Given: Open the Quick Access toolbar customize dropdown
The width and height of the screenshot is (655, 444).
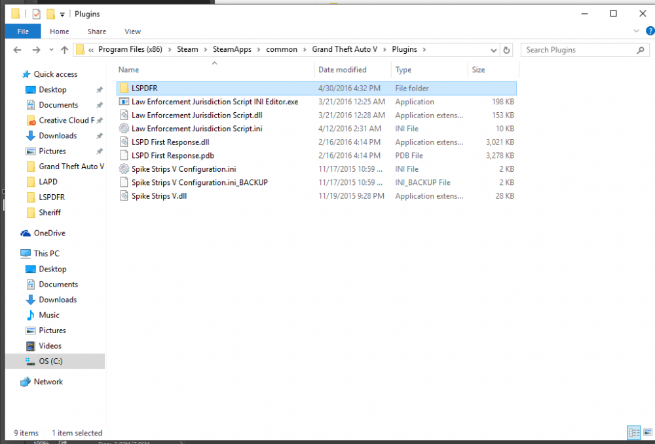Looking at the screenshot, I should pyautogui.click(x=62, y=14).
